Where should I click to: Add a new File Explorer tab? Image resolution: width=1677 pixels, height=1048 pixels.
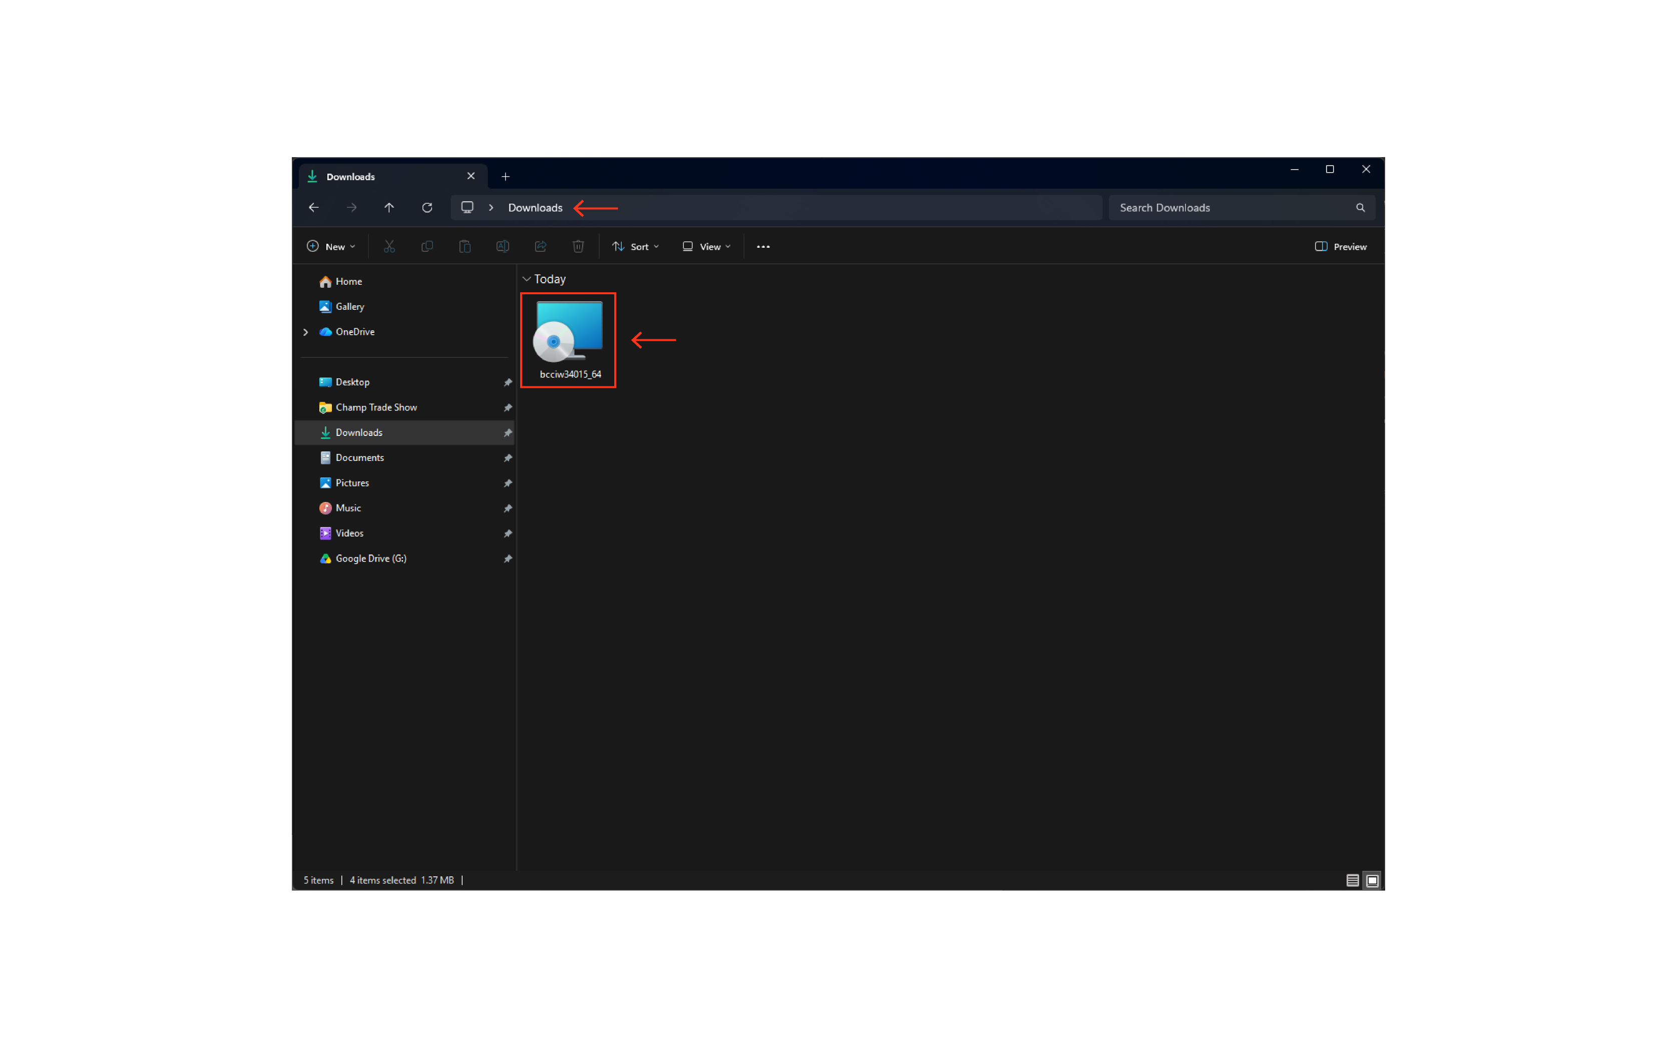point(506,177)
